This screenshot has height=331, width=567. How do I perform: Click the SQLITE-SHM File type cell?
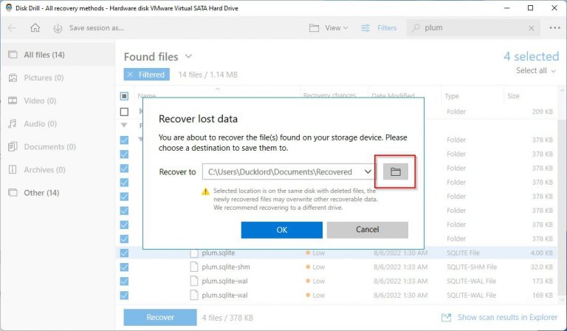click(x=472, y=267)
